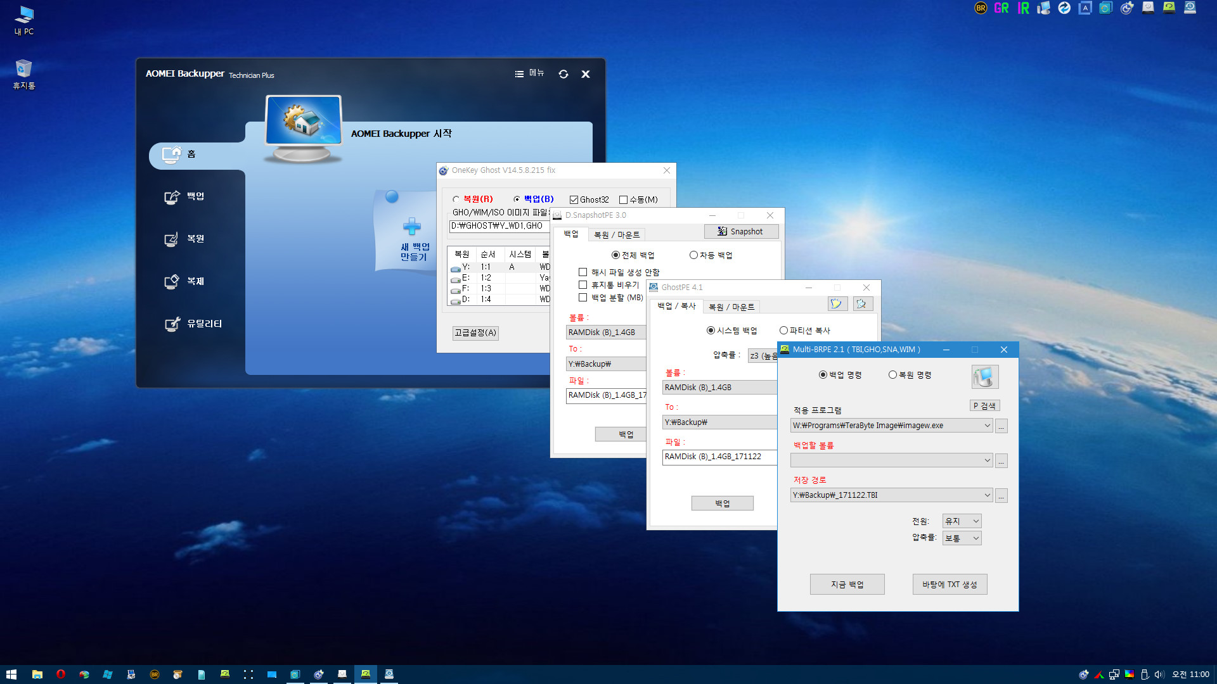Click file name field in GhostPE window
Image resolution: width=1217 pixels, height=684 pixels.
pos(719,457)
